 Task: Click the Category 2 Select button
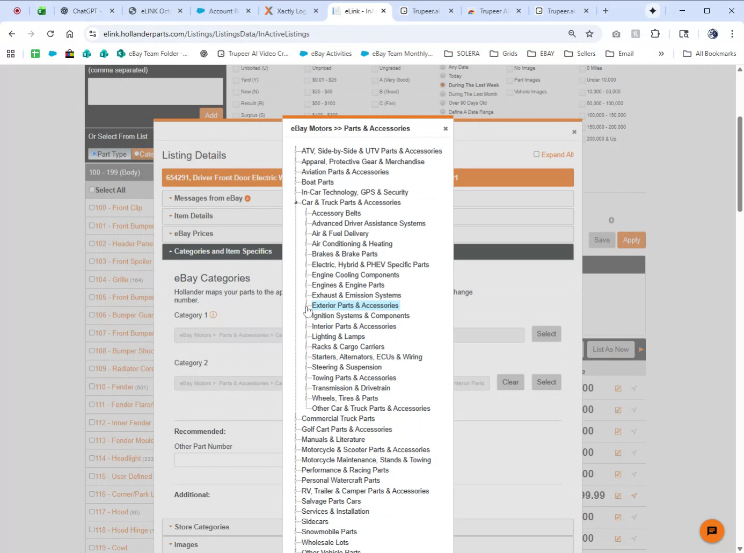point(546,382)
